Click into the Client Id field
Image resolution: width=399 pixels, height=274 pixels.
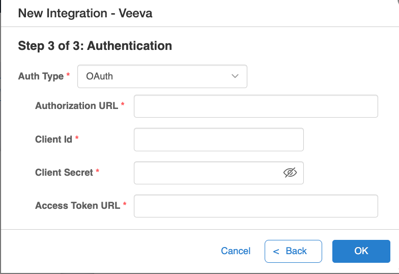pyautogui.click(x=219, y=140)
